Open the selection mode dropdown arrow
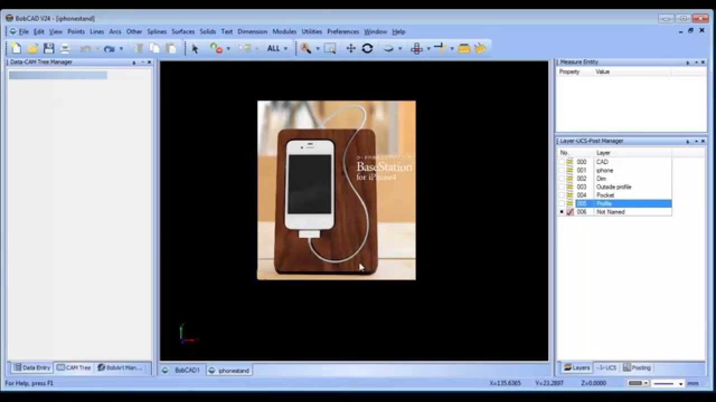 pos(228,49)
